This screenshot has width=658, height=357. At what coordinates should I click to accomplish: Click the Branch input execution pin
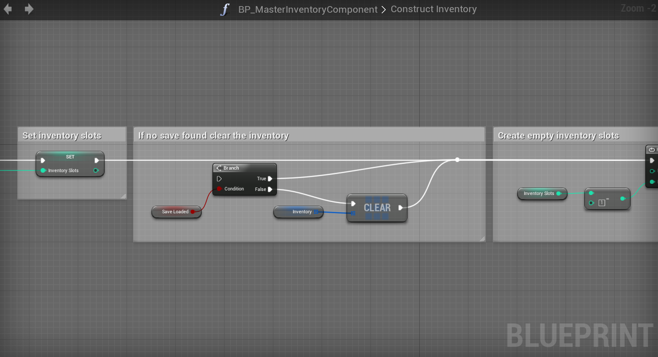click(219, 179)
